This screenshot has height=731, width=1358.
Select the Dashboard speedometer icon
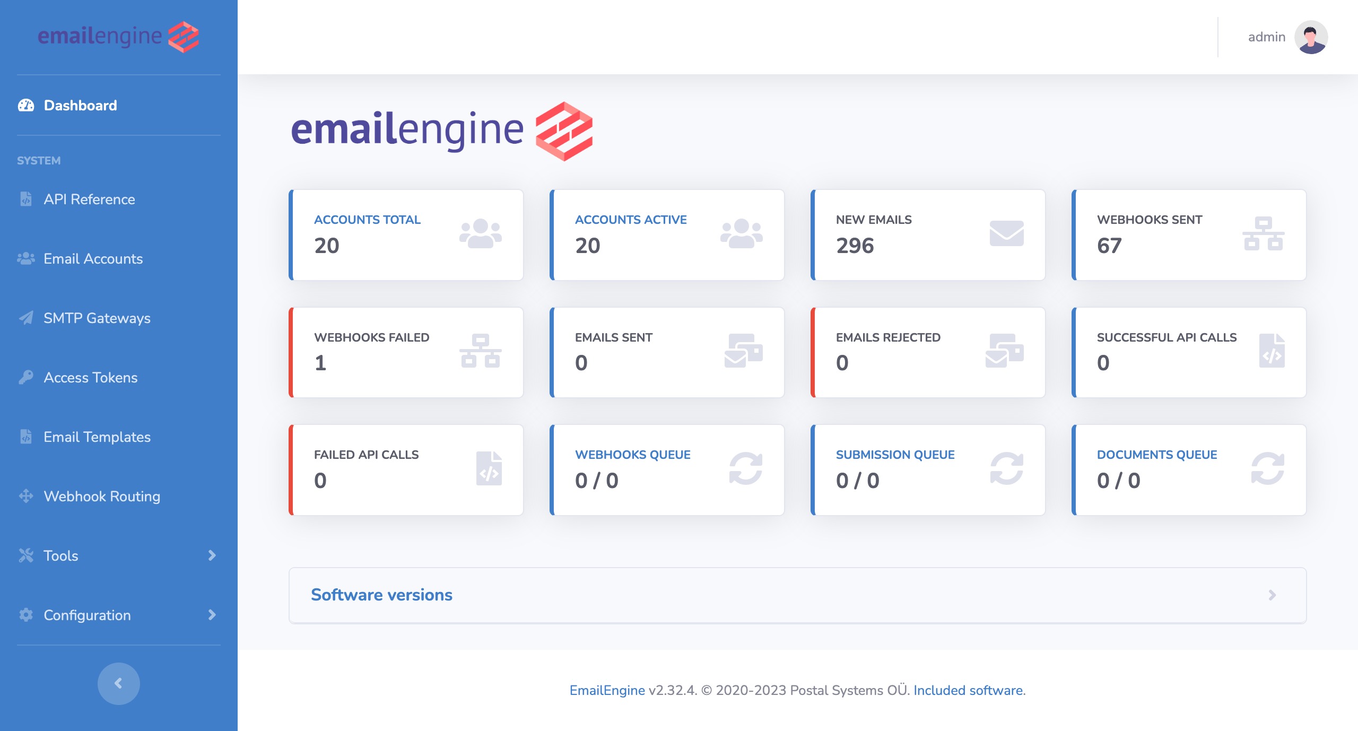point(26,106)
